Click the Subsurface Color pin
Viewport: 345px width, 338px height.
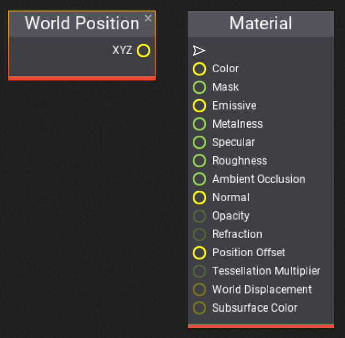click(199, 308)
